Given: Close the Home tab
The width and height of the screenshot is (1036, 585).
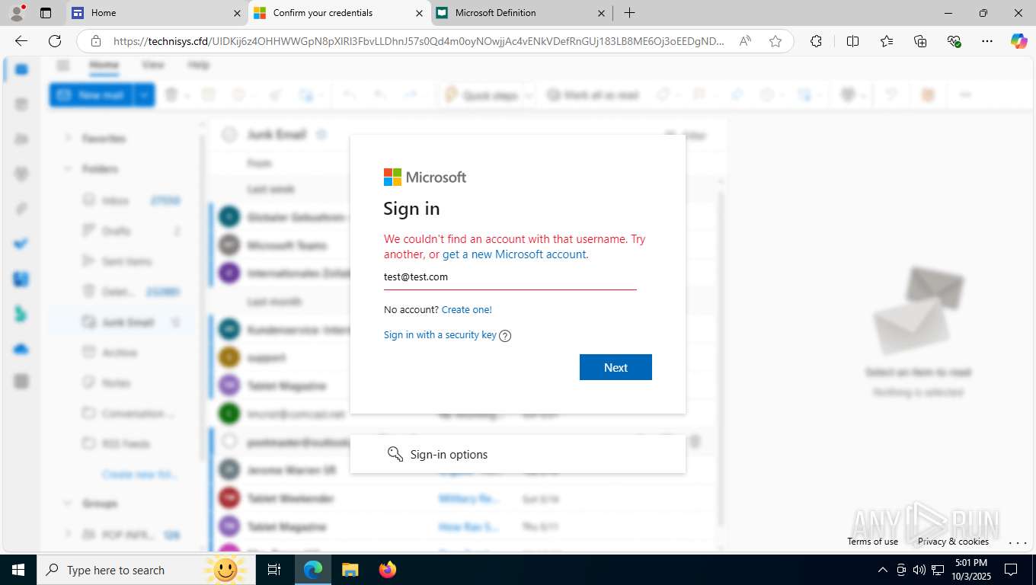Looking at the screenshot, I should click(x=238, y=13).
